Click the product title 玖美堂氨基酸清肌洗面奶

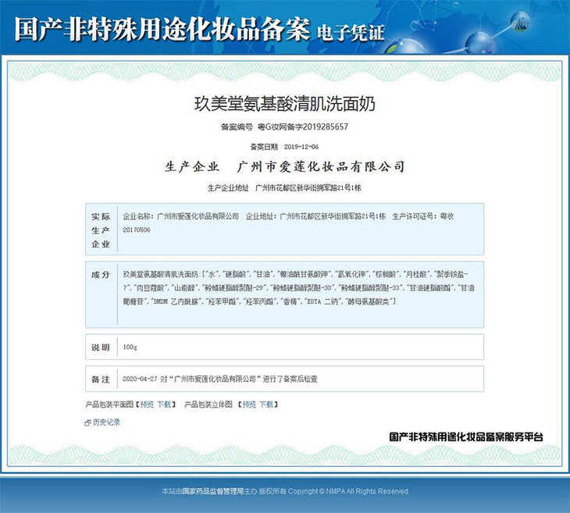284,103
